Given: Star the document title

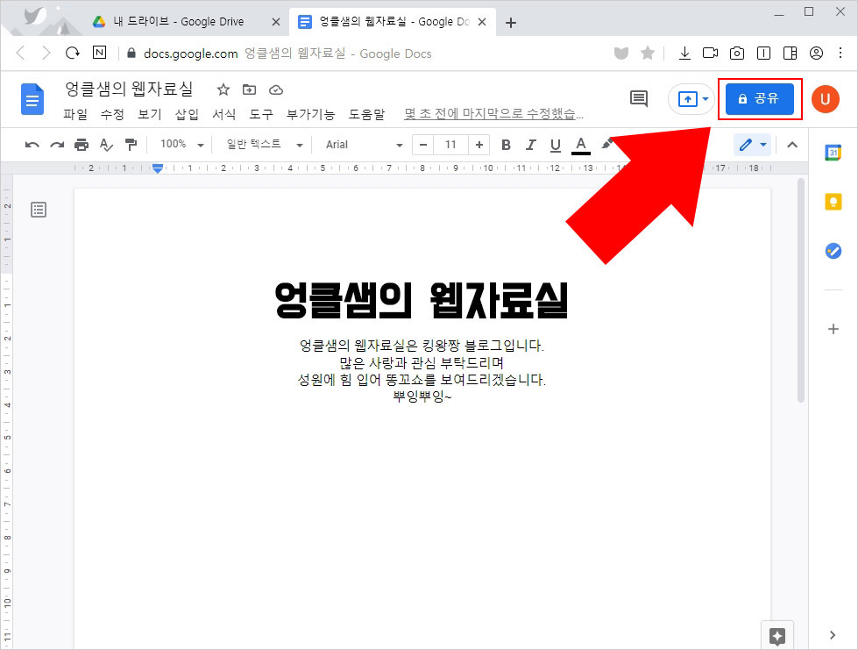Looking at the screenshot, I should (223, 89).
